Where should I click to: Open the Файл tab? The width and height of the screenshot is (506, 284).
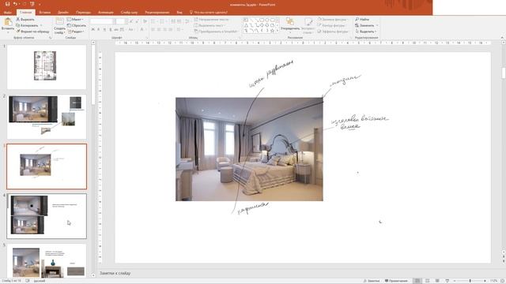8,13
